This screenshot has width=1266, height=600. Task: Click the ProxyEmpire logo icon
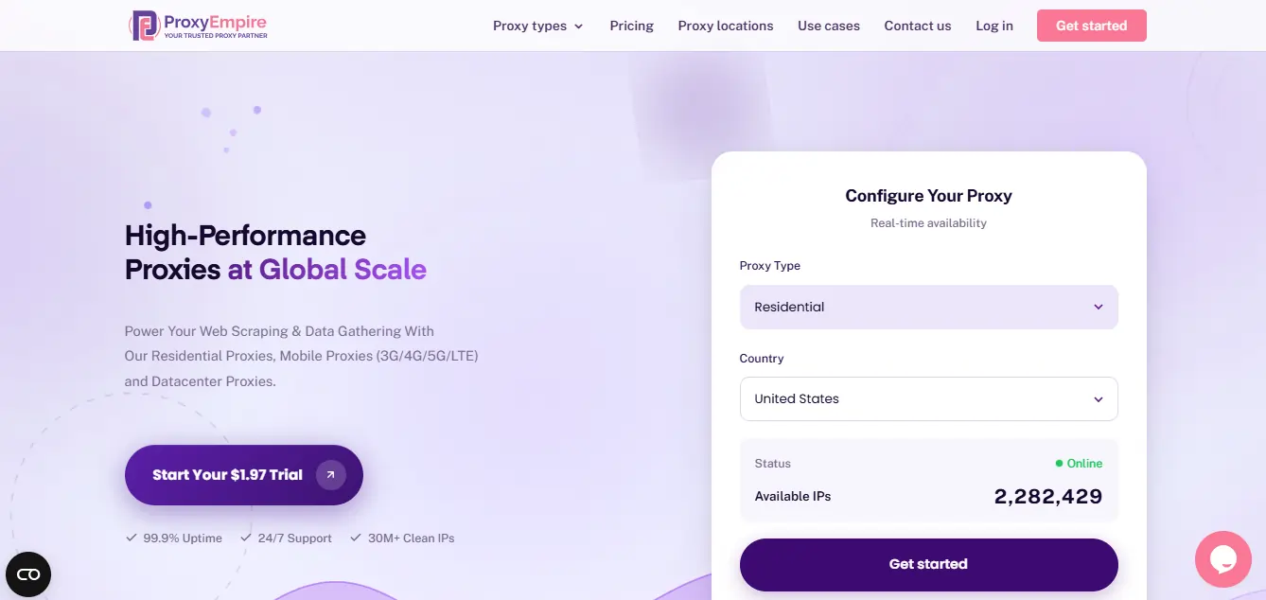pos(145,26)
